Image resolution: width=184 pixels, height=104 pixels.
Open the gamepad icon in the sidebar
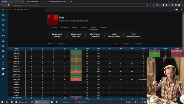pos(3,30)
